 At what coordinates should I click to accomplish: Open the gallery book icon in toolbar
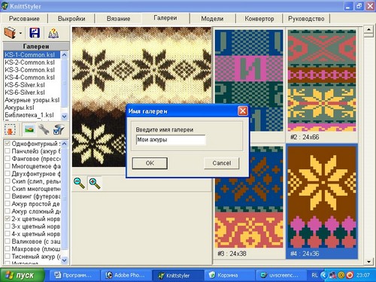(x=10, y=33)
